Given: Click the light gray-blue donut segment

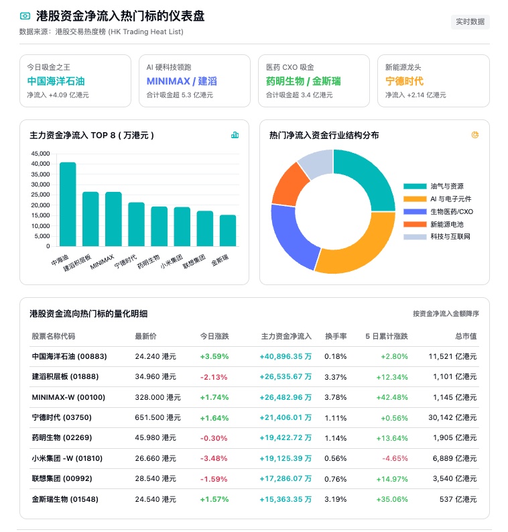Looking at the screenshot, I should click(318, 163).
